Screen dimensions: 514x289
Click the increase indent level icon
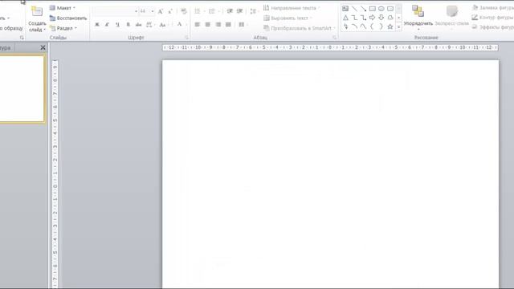tap(239, 11)
